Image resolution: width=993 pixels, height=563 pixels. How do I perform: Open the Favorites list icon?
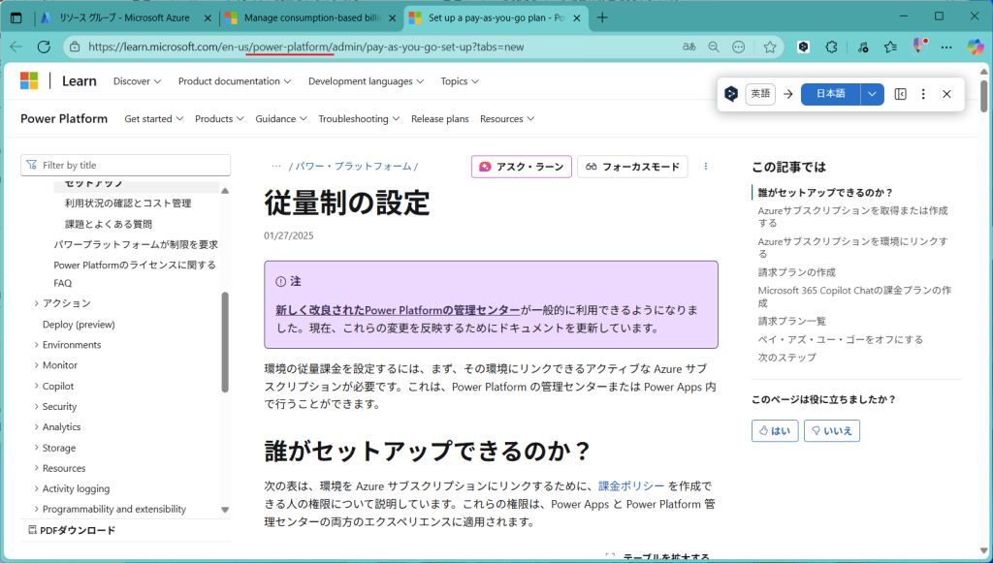[x=890, y=47]
